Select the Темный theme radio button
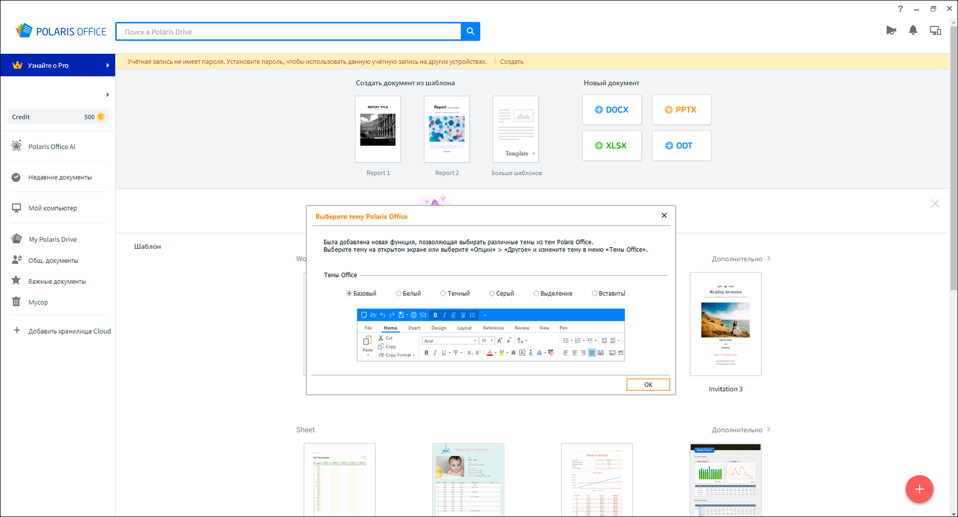Image resolution: width=958 pixels, height=517 pixels. coord(443,293)
